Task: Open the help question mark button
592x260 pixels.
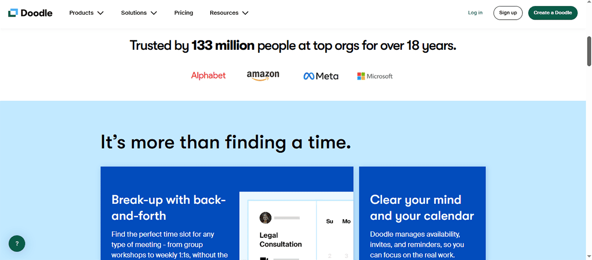Action: pyautogui.click(x=17, y=243)
